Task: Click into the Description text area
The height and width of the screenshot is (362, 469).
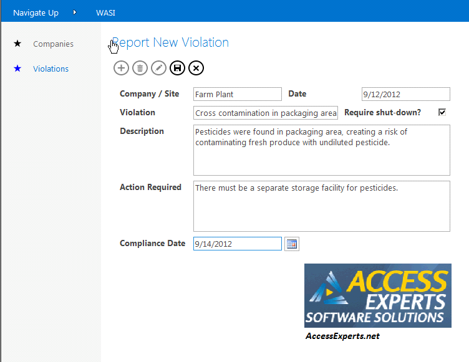Action: tap(321, 150)
